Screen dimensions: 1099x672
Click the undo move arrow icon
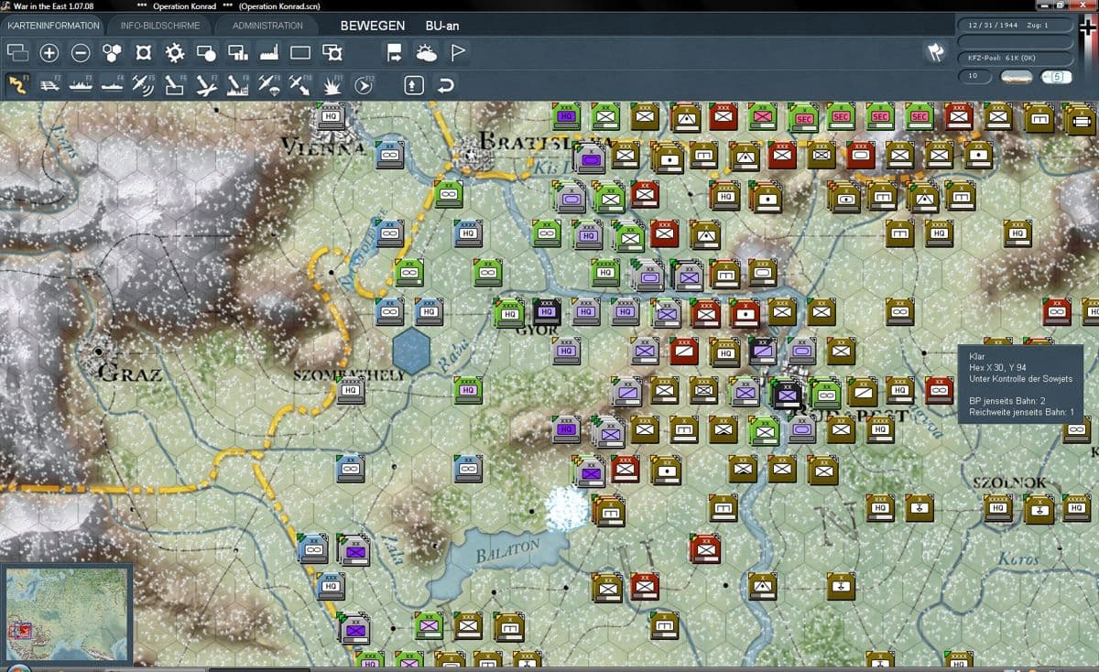pos(446,85)
